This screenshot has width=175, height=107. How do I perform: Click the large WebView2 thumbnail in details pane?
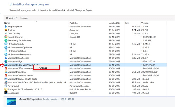(x=11, y=102)
